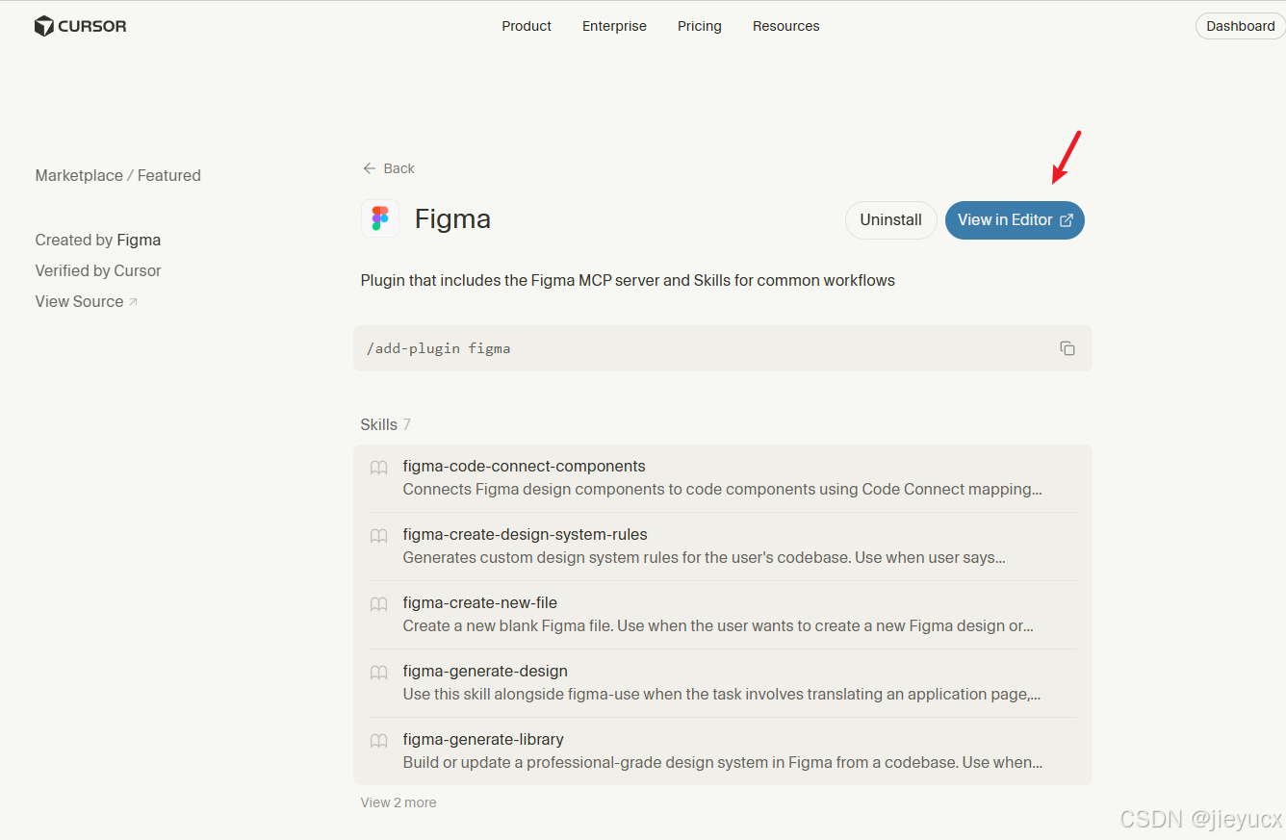Click book icon beside figma-create-new-file
Viewport: 1286px width, 840px height.
pos(379,604)
